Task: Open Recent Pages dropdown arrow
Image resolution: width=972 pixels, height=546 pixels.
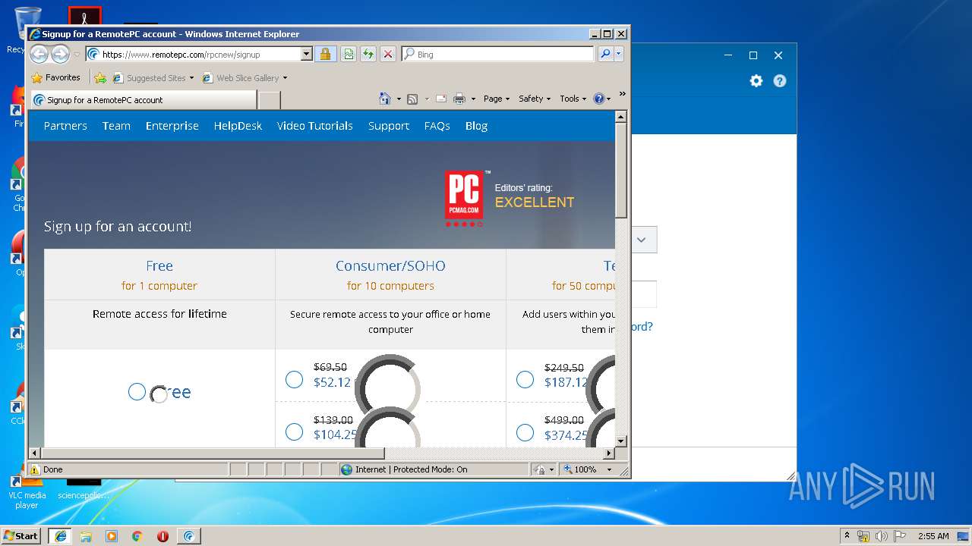Action: pos(77,55)
